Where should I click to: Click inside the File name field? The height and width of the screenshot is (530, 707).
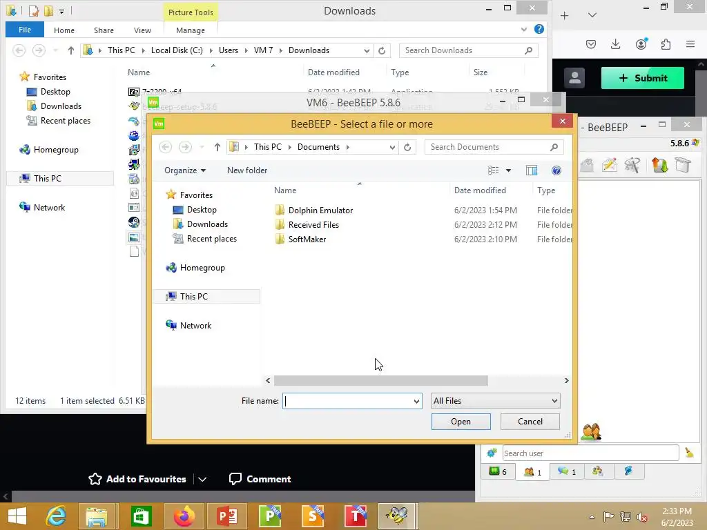pyautogui.click(x=347, y=401)
